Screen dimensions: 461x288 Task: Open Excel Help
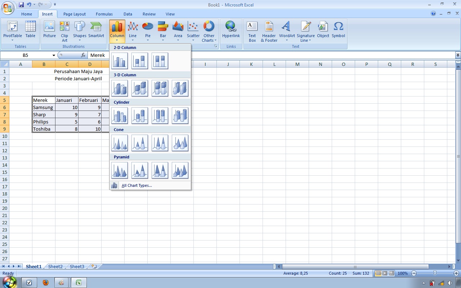click(x=433, y=14)
